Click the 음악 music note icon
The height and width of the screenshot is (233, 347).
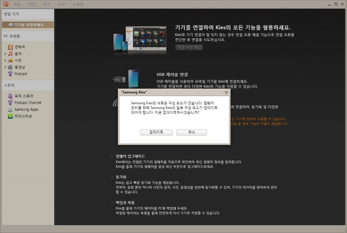tap(10, 54)
